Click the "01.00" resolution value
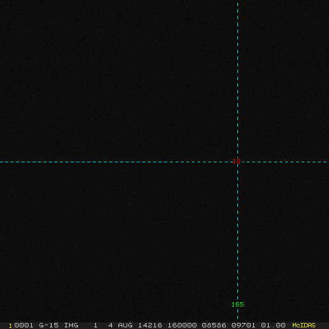 [273, 325]
